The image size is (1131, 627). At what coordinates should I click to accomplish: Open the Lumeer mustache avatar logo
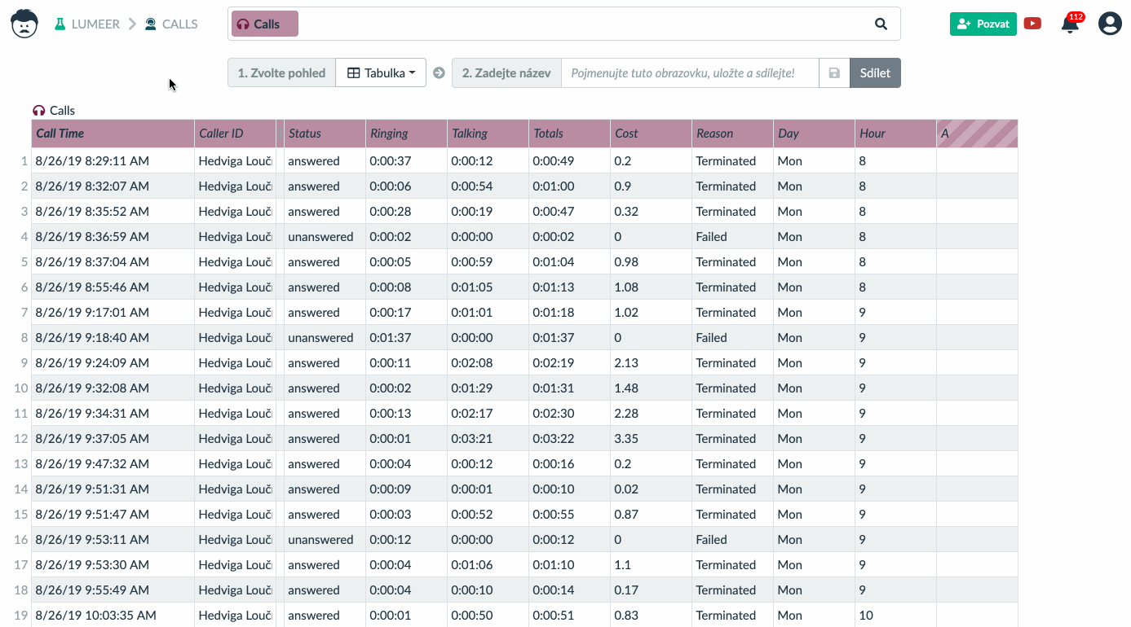coord(24,24)
